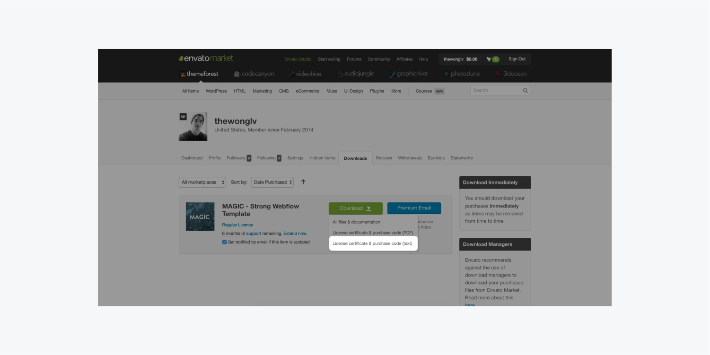Click the search magnifier icon

coord(525,91)
